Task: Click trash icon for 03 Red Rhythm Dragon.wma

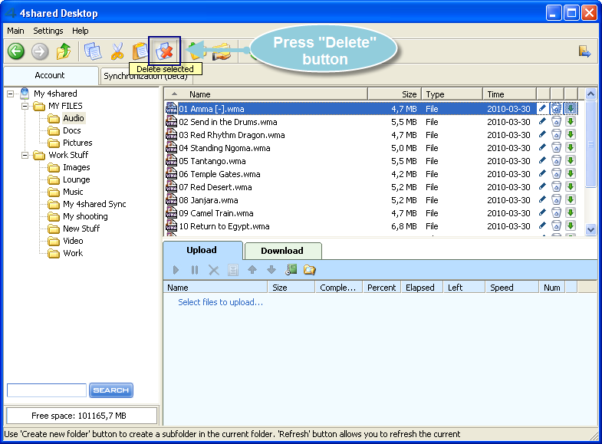Action: pyautogui.click(x=556, y=135)
